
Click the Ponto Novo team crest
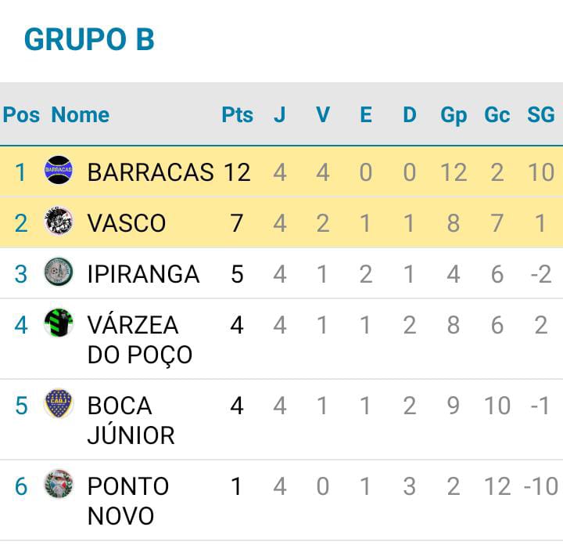tap(59, 484)
